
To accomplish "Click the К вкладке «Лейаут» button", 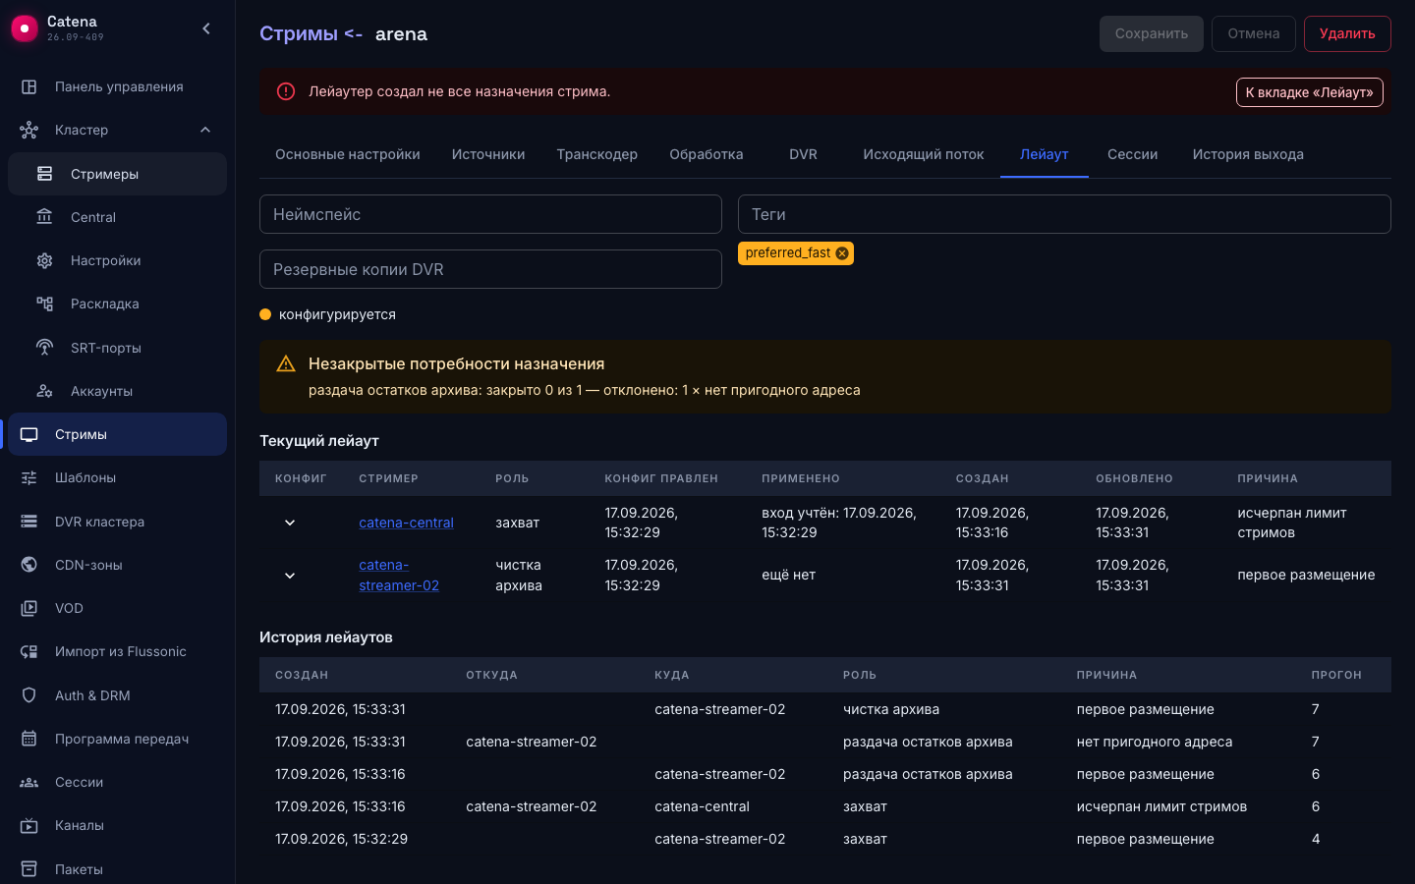I will [x=1309, y=92].
